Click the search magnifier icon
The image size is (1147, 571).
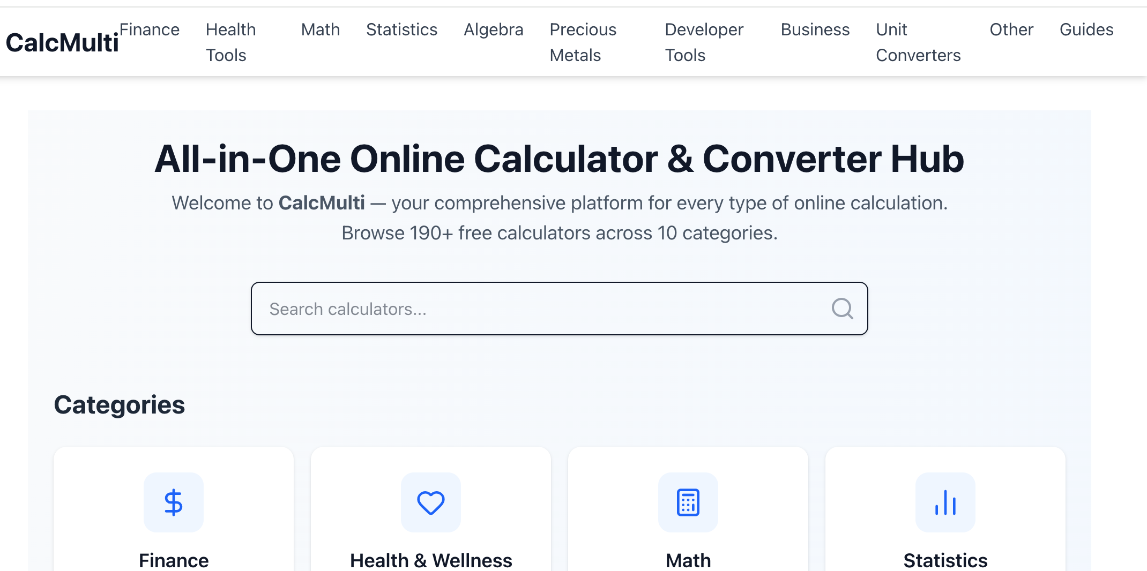pyautogui.click(x=843, y=309)
